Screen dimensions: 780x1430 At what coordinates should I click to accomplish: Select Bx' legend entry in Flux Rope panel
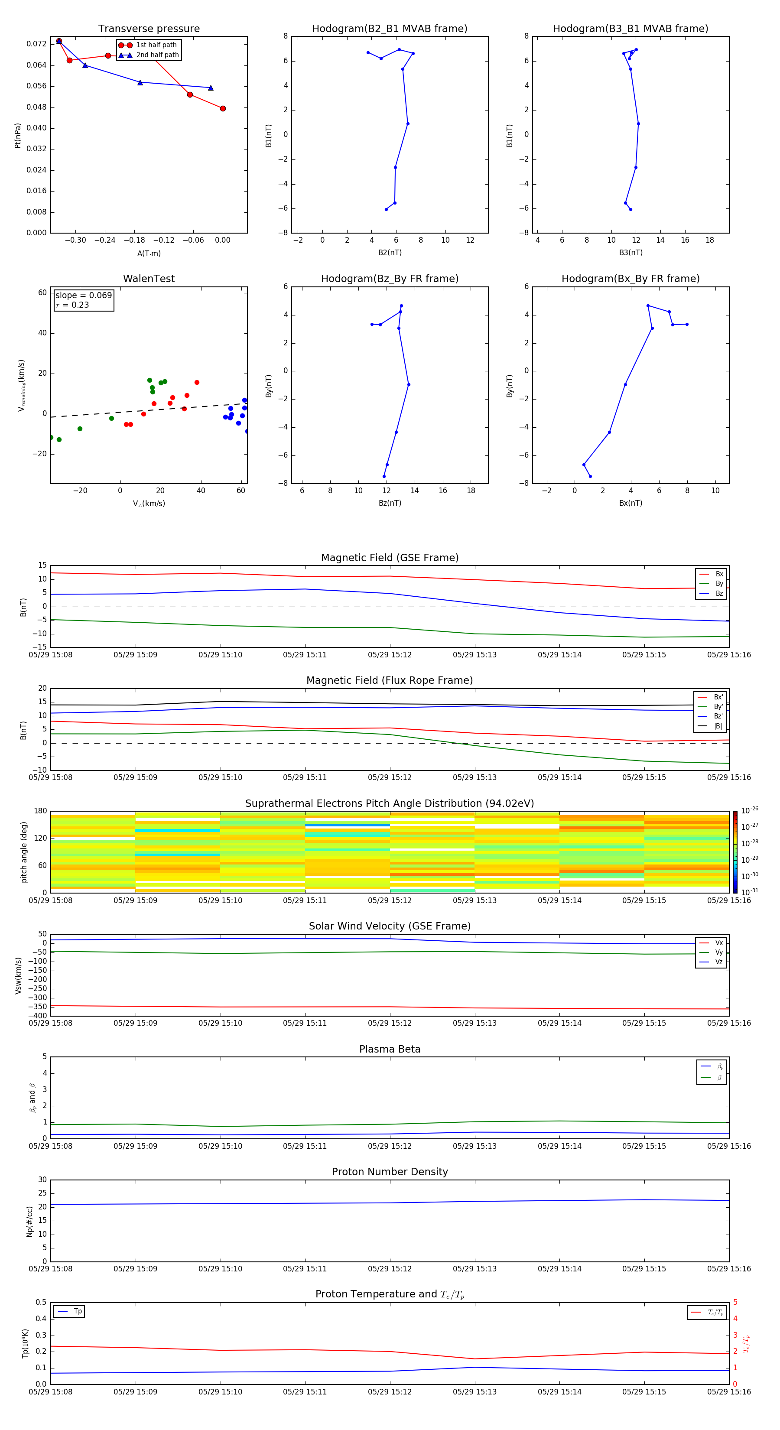tap(710, 697)
